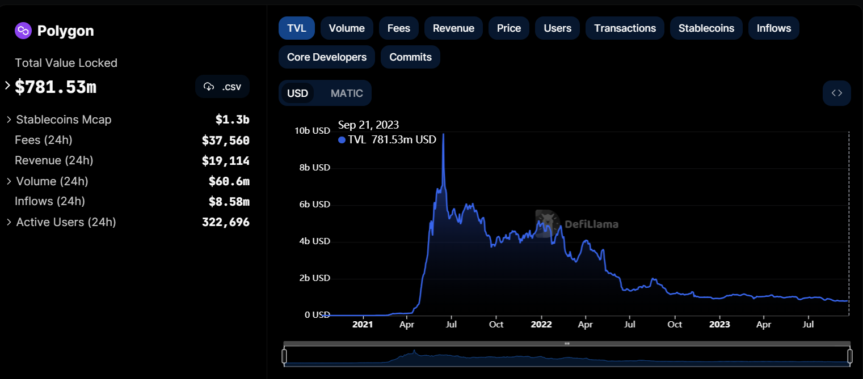Toggle the TVL chart metric
This screenshot has height=379, width=863.
296,28
